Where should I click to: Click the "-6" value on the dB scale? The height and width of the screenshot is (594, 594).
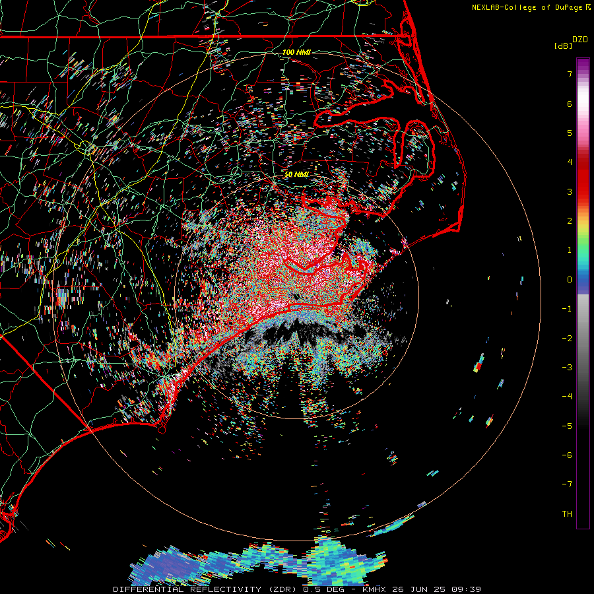pyautogui.click(x=567, y=455)
